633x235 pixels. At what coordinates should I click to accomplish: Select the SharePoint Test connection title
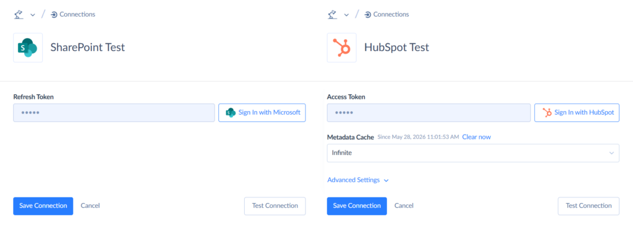pyautogui.click(x=88, y=47)
